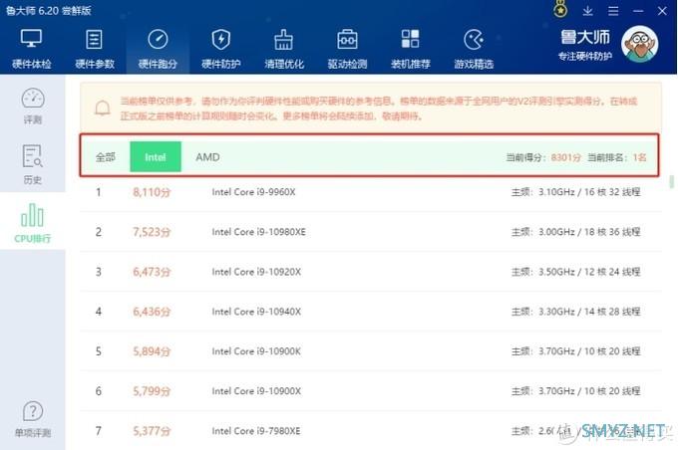Open 历史 history in sidebar

point(33,164)
